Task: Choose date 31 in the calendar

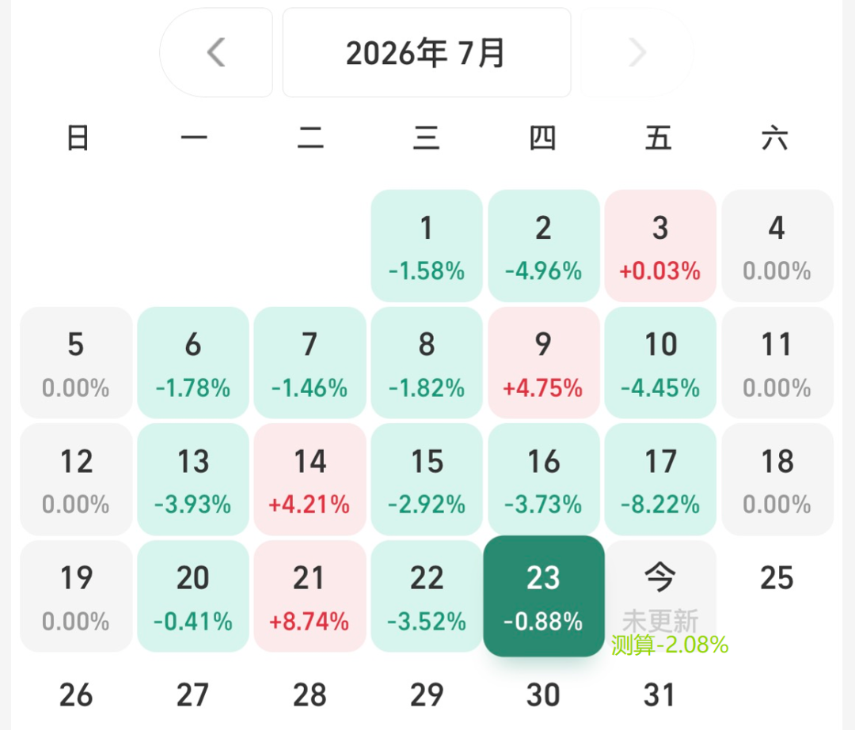Action: click(659, 695)
